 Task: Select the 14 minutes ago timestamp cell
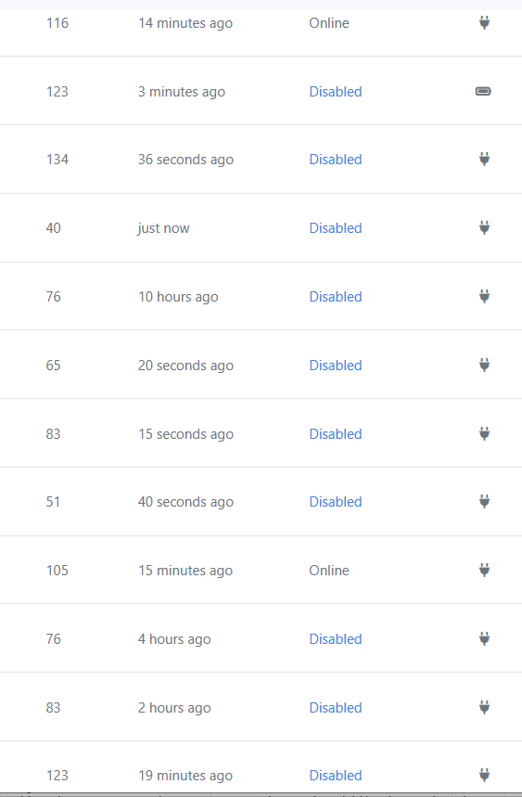click(x=185, y=23)
